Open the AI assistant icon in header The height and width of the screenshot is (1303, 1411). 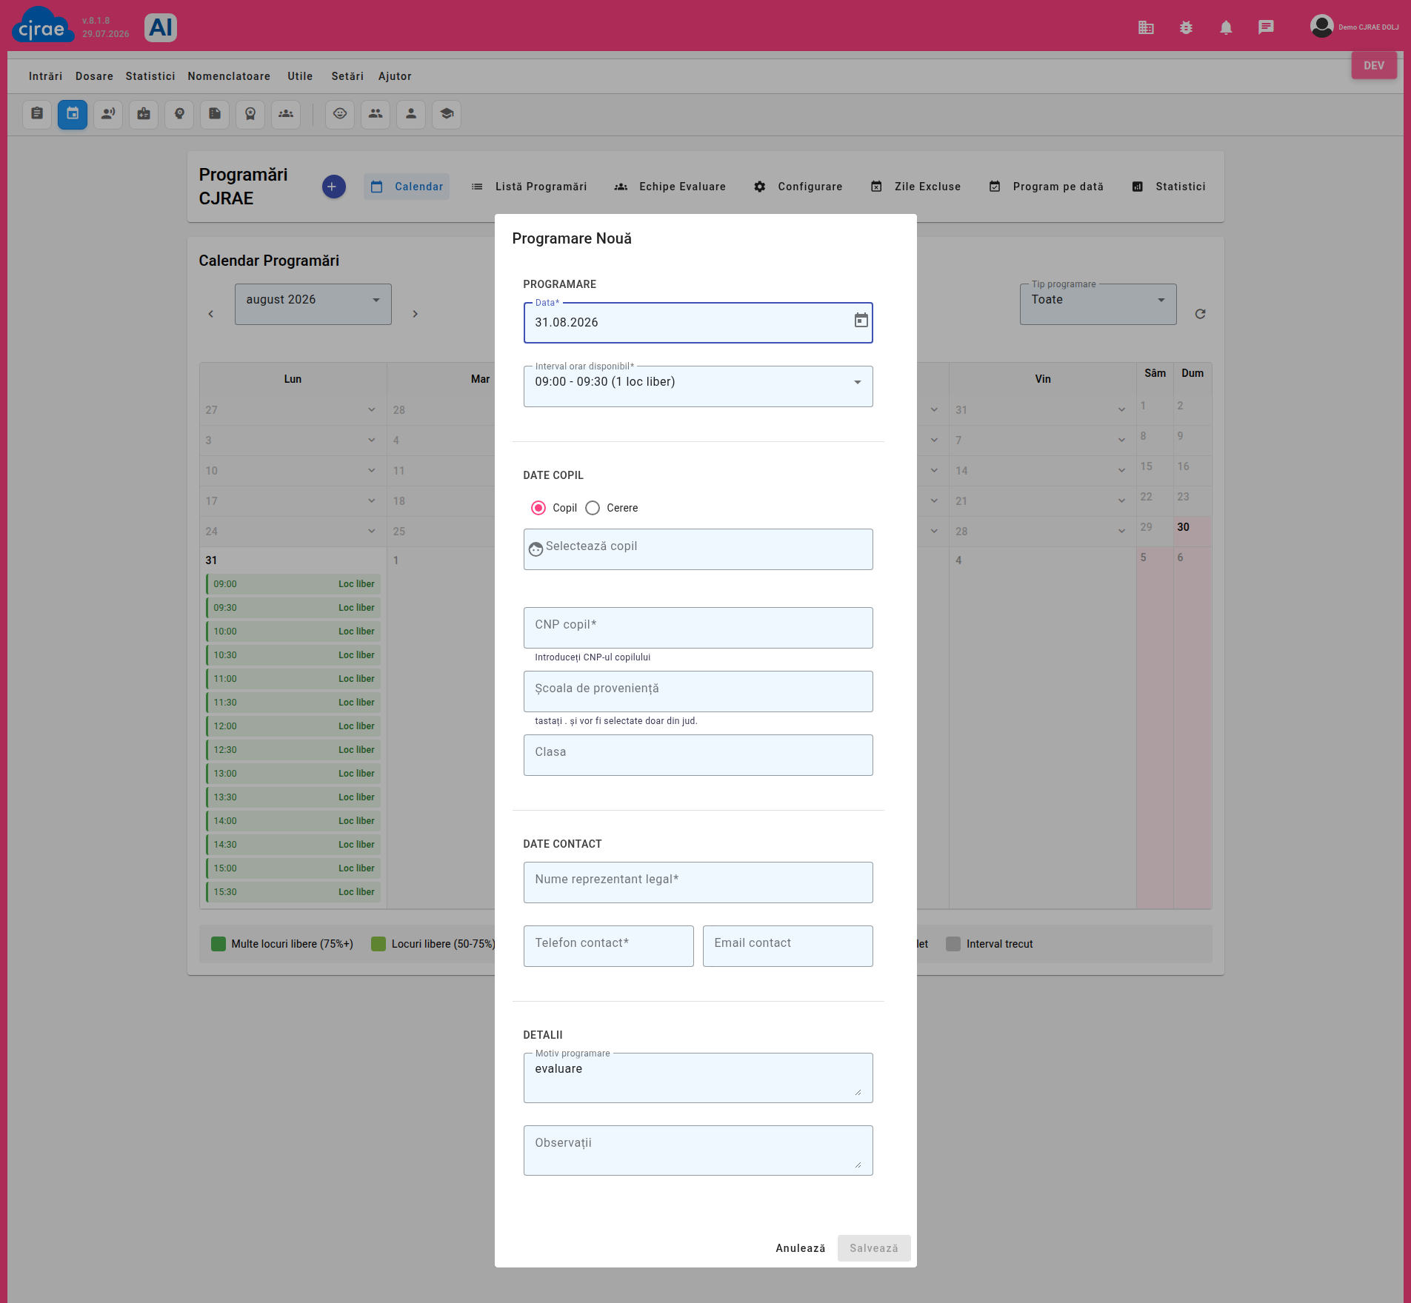(x=161, y=27)
